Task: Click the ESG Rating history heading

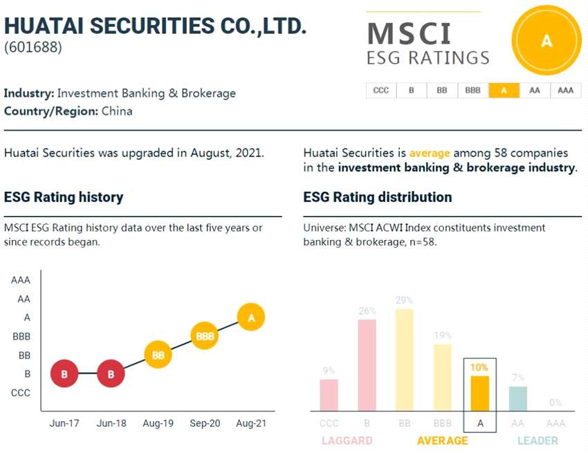Action: 64,197
